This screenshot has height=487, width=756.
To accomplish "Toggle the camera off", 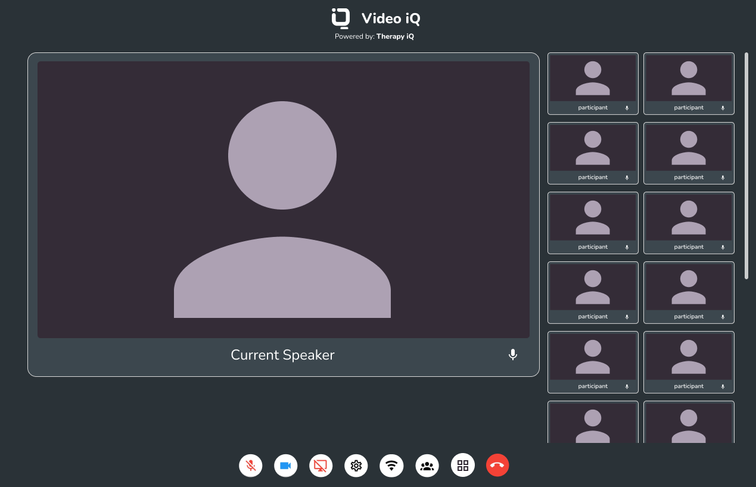I will point(285,465).
